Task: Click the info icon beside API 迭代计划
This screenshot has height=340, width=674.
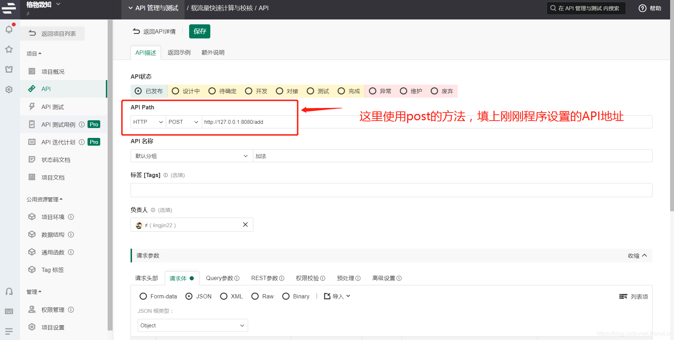Action: click(82, 142)
